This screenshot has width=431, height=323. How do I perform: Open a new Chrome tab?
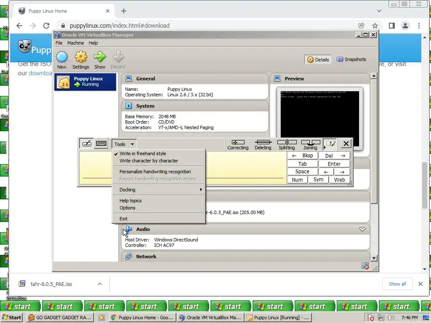(124, 11)
